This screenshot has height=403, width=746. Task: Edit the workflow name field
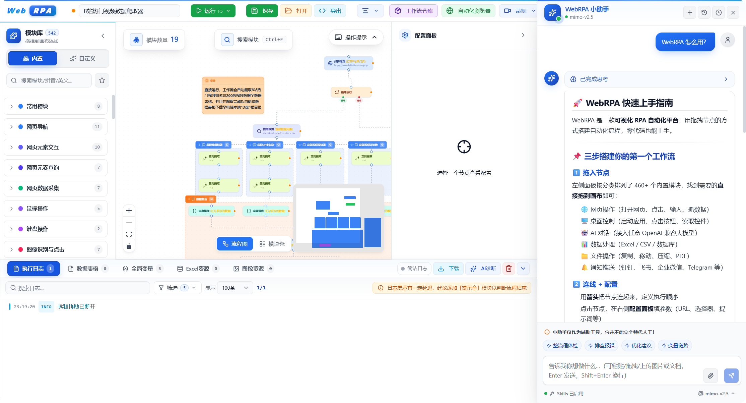tap(129, 11)
